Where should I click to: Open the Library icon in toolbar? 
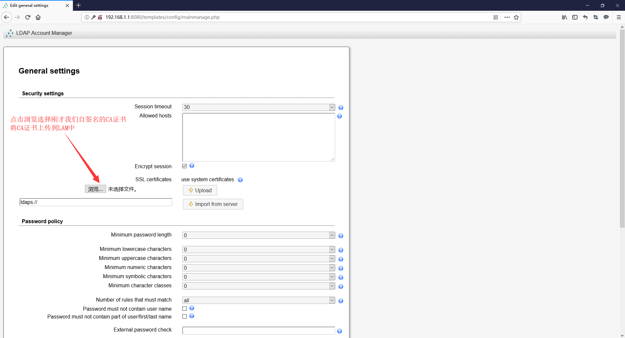pyautogui.click(x=564, y=17)
